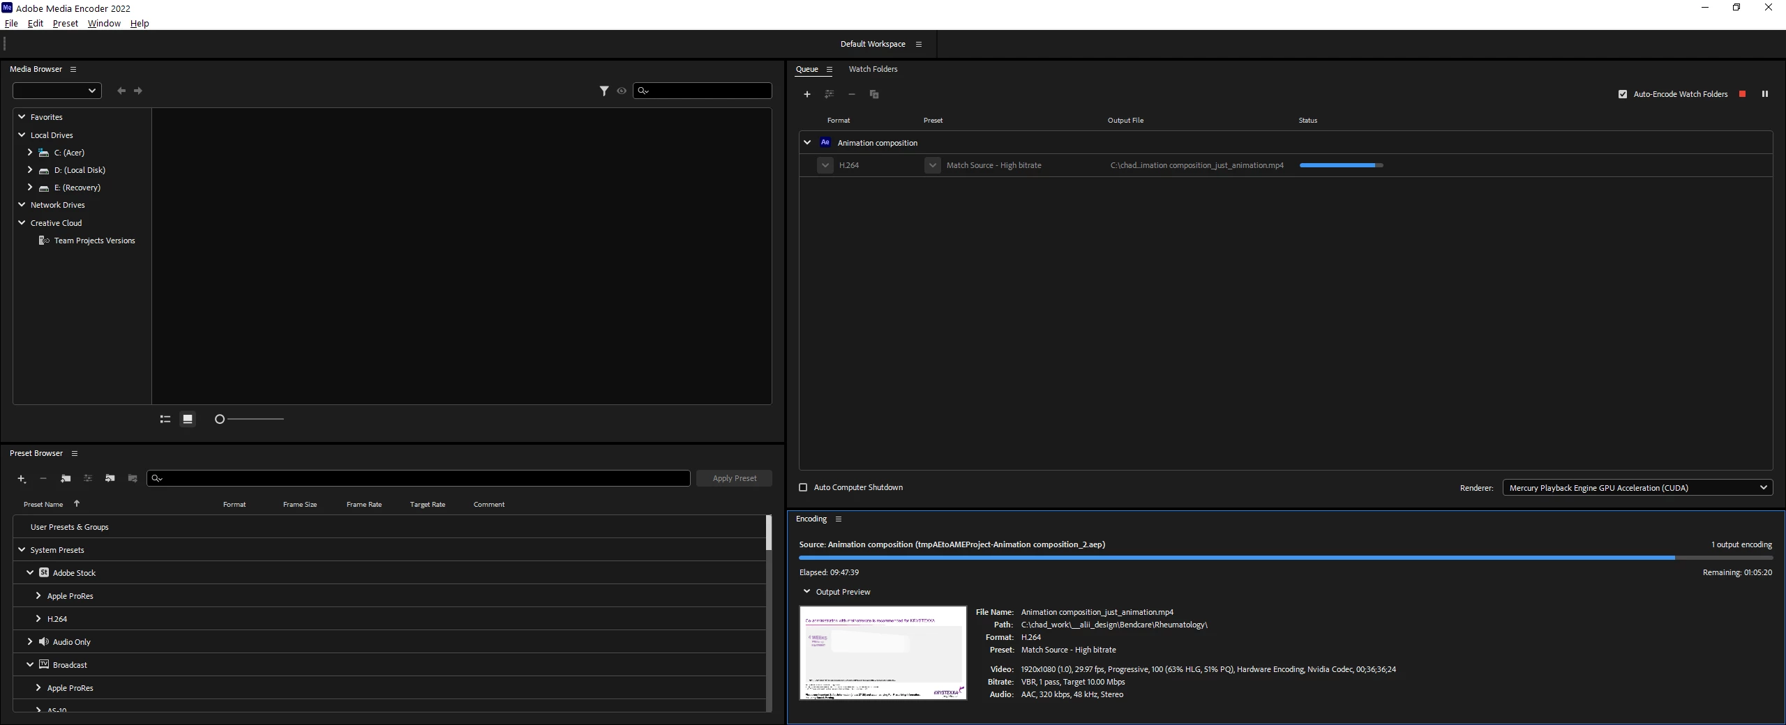The width and height of the screenshot is (1786, 725).
Task: Click the forward arrow in Media Browser
Action: [x=138, y=91]
